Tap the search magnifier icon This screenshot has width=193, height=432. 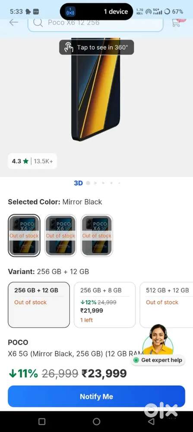[38, 22]
